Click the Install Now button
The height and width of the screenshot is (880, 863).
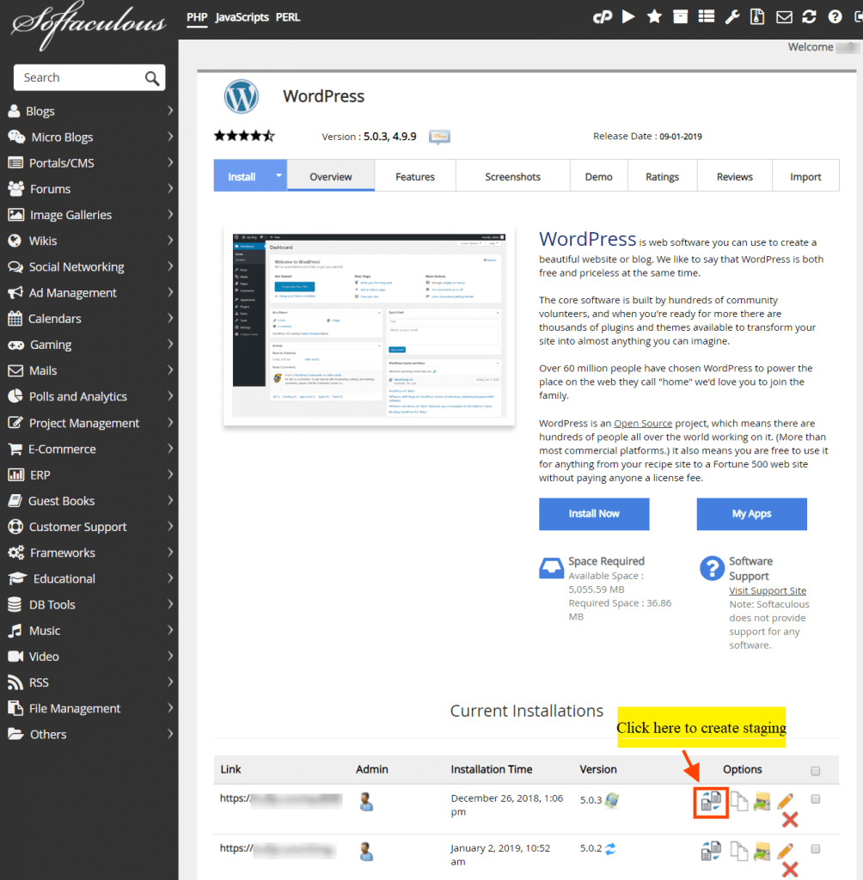point(594,514)
